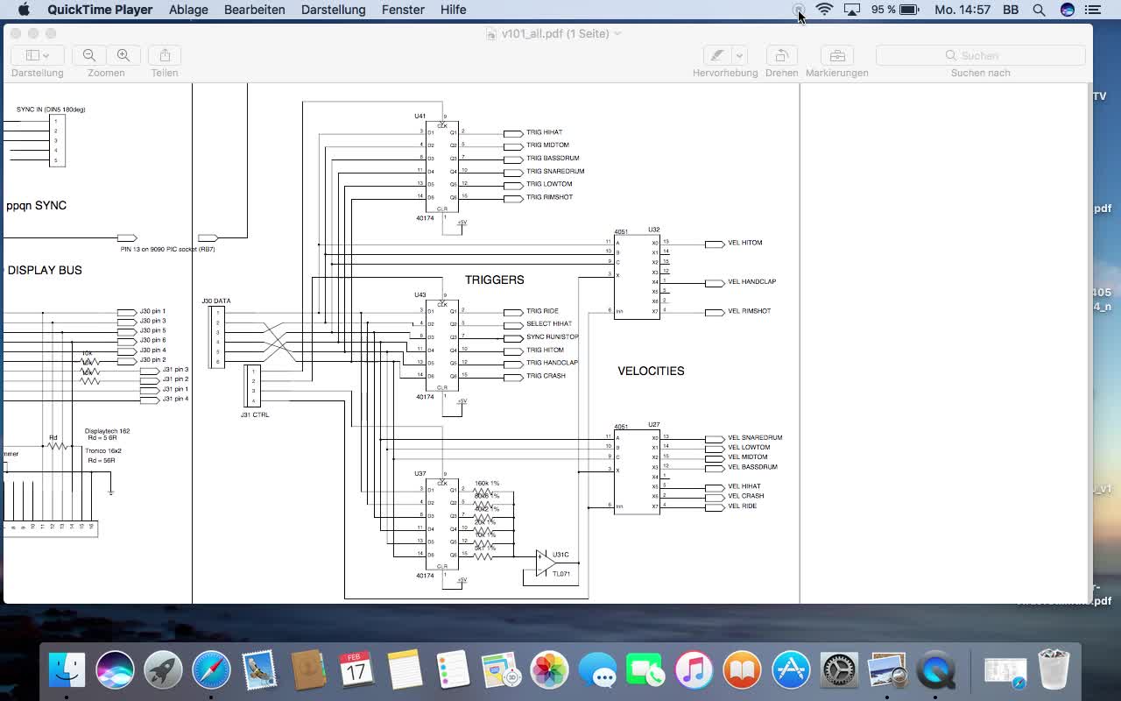Open the AirPlay display menu
The image size is (1121, 701).
852,10
